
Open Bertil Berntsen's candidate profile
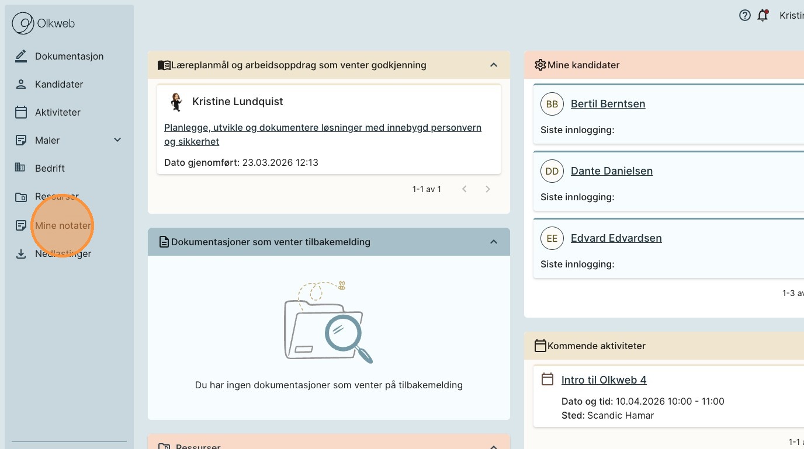tap(608, 104)
